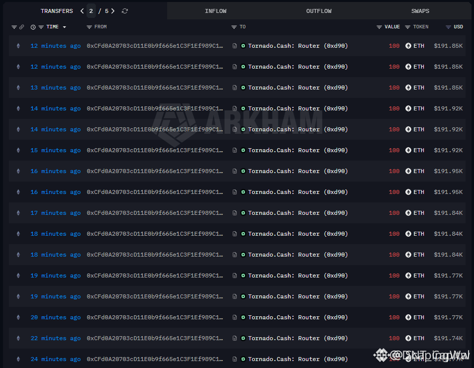Screen dimensions: 474x368
Task: Open the TIME column filter icon
Action: 41,27
